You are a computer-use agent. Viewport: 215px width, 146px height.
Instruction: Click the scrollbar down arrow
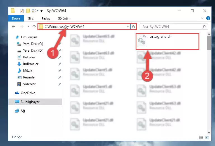[209, 132]
